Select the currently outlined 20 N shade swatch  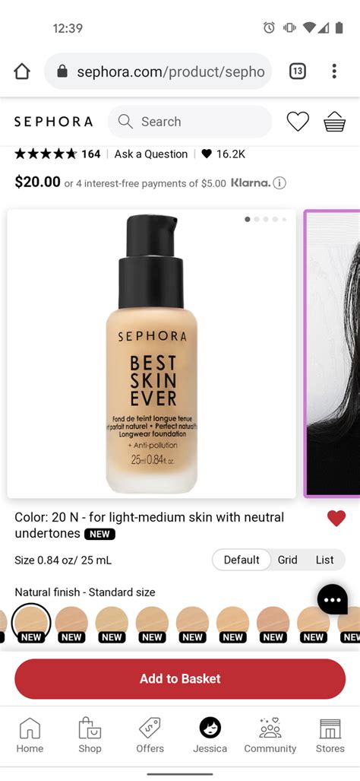pos(31,622)
